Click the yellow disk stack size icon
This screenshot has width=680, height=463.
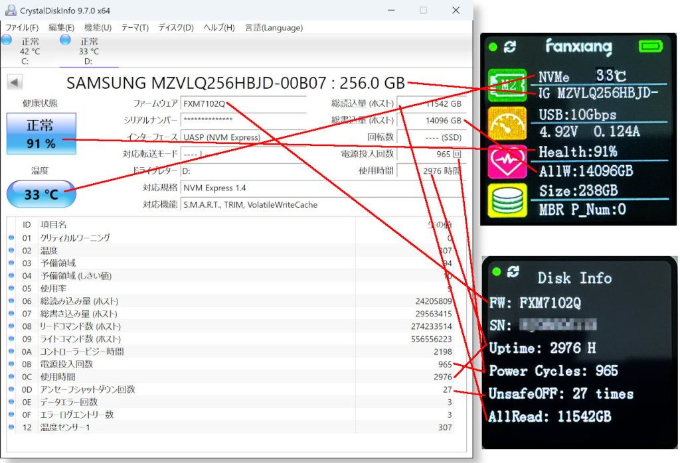point(507,200)
